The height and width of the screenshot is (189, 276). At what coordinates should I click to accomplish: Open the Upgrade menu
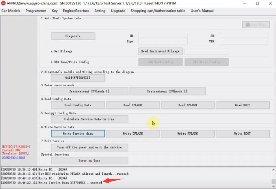click(x=118, y=11)
